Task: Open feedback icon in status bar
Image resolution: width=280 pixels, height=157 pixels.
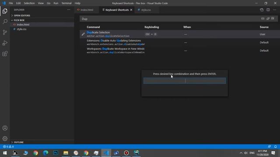Action: pyautogui.click(x=269, y=147)
